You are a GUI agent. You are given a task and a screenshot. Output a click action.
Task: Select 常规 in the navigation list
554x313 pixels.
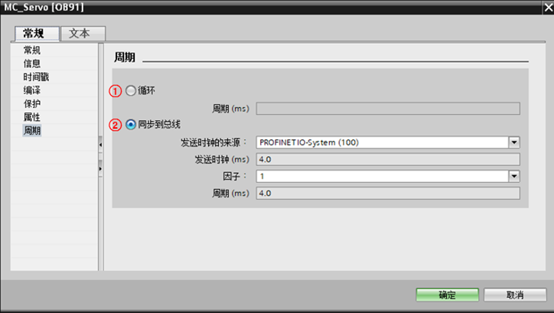(32, 51)
